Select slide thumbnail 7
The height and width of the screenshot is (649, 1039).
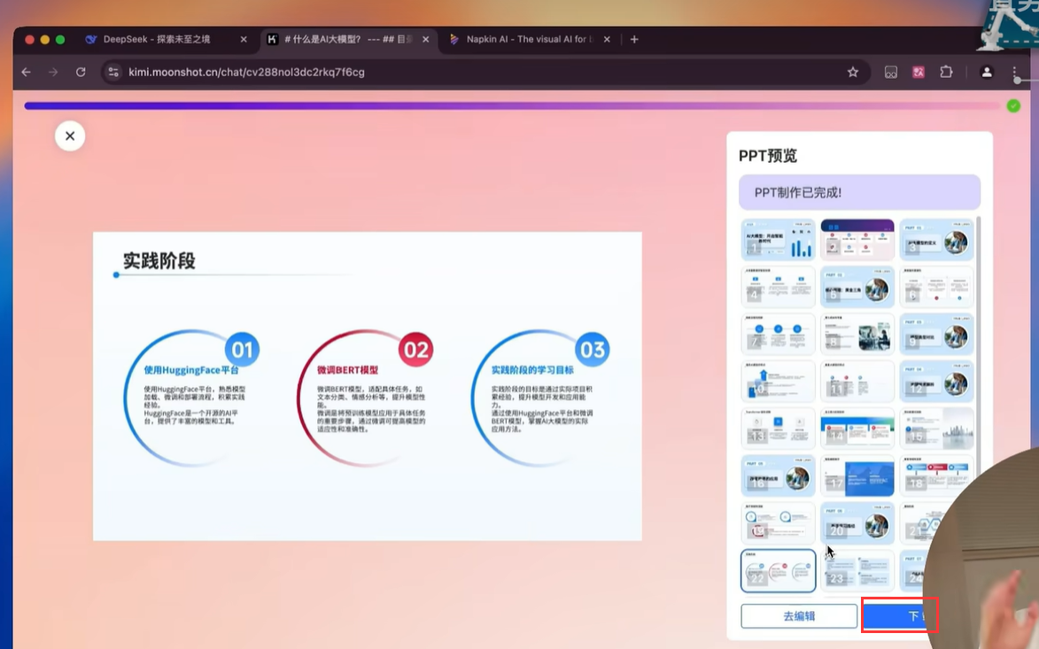click(778, 334)
